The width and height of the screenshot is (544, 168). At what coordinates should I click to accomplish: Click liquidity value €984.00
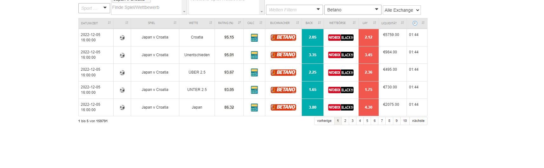click(x=390, y=52)
